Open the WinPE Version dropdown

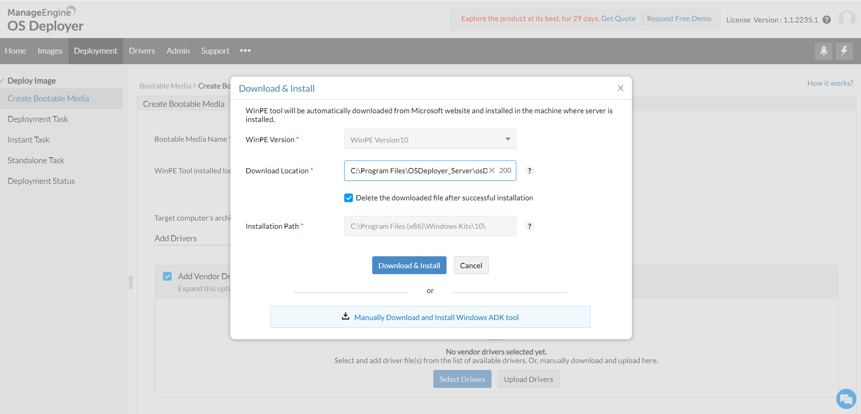(430, 139)
